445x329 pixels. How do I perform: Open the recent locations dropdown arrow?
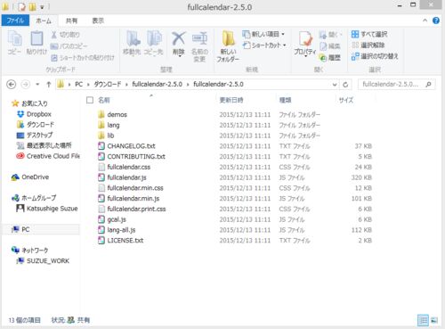click(37, 85)
